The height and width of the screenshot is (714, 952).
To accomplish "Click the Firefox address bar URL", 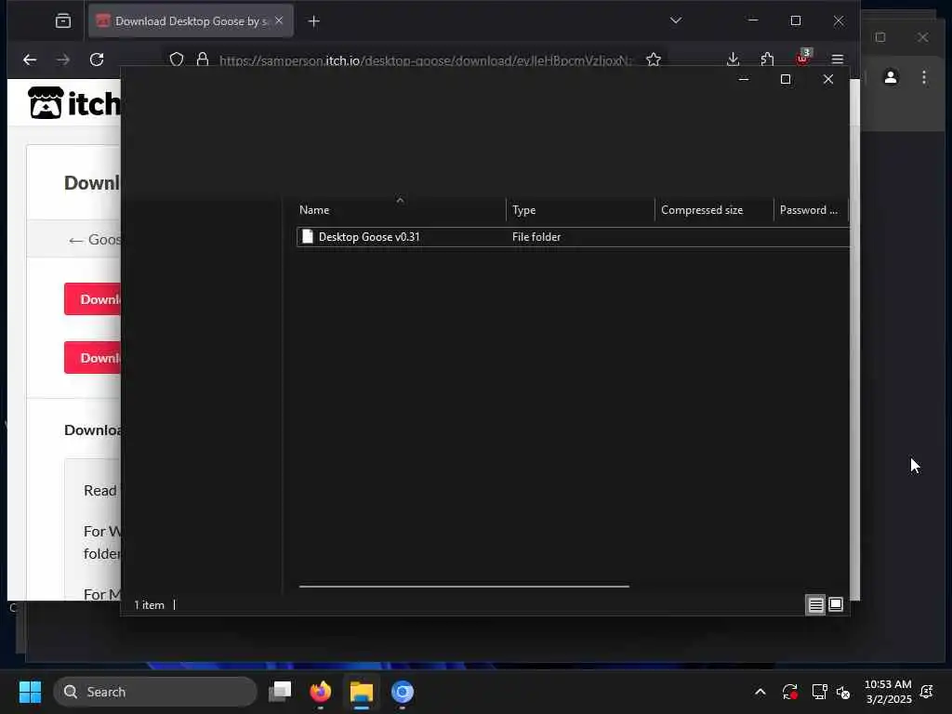I will click(x=425, y=60).
